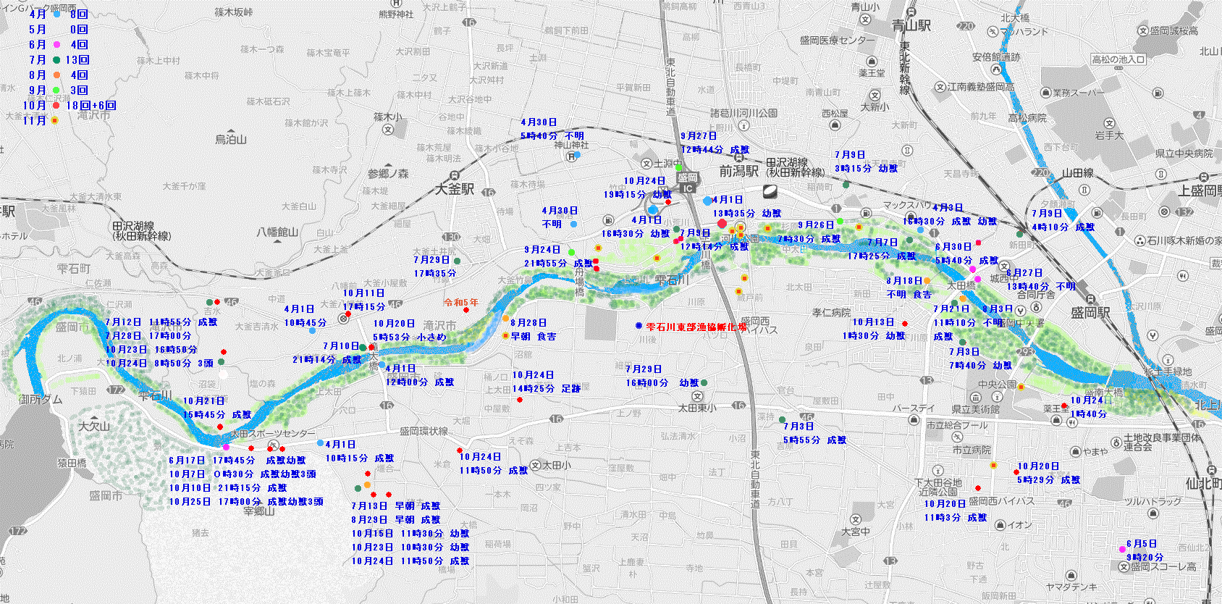This screenshot has height=604, width=1222.
Task: Click the red 雫石川東部漁協孵化場 label
Action: [696, 327]
